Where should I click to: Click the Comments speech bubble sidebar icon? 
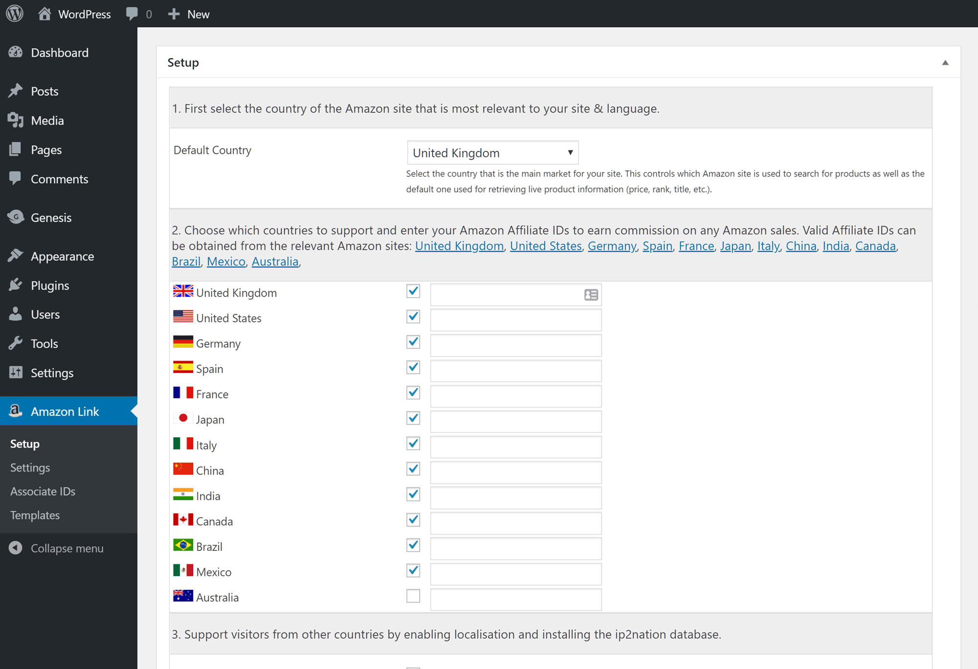16,178
